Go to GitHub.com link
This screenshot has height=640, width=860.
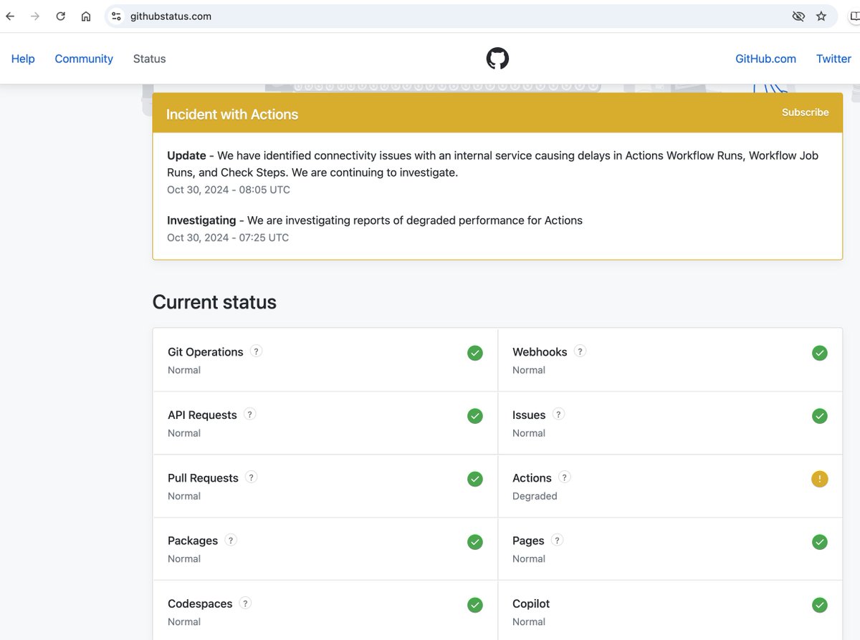(x=765, y=59)
